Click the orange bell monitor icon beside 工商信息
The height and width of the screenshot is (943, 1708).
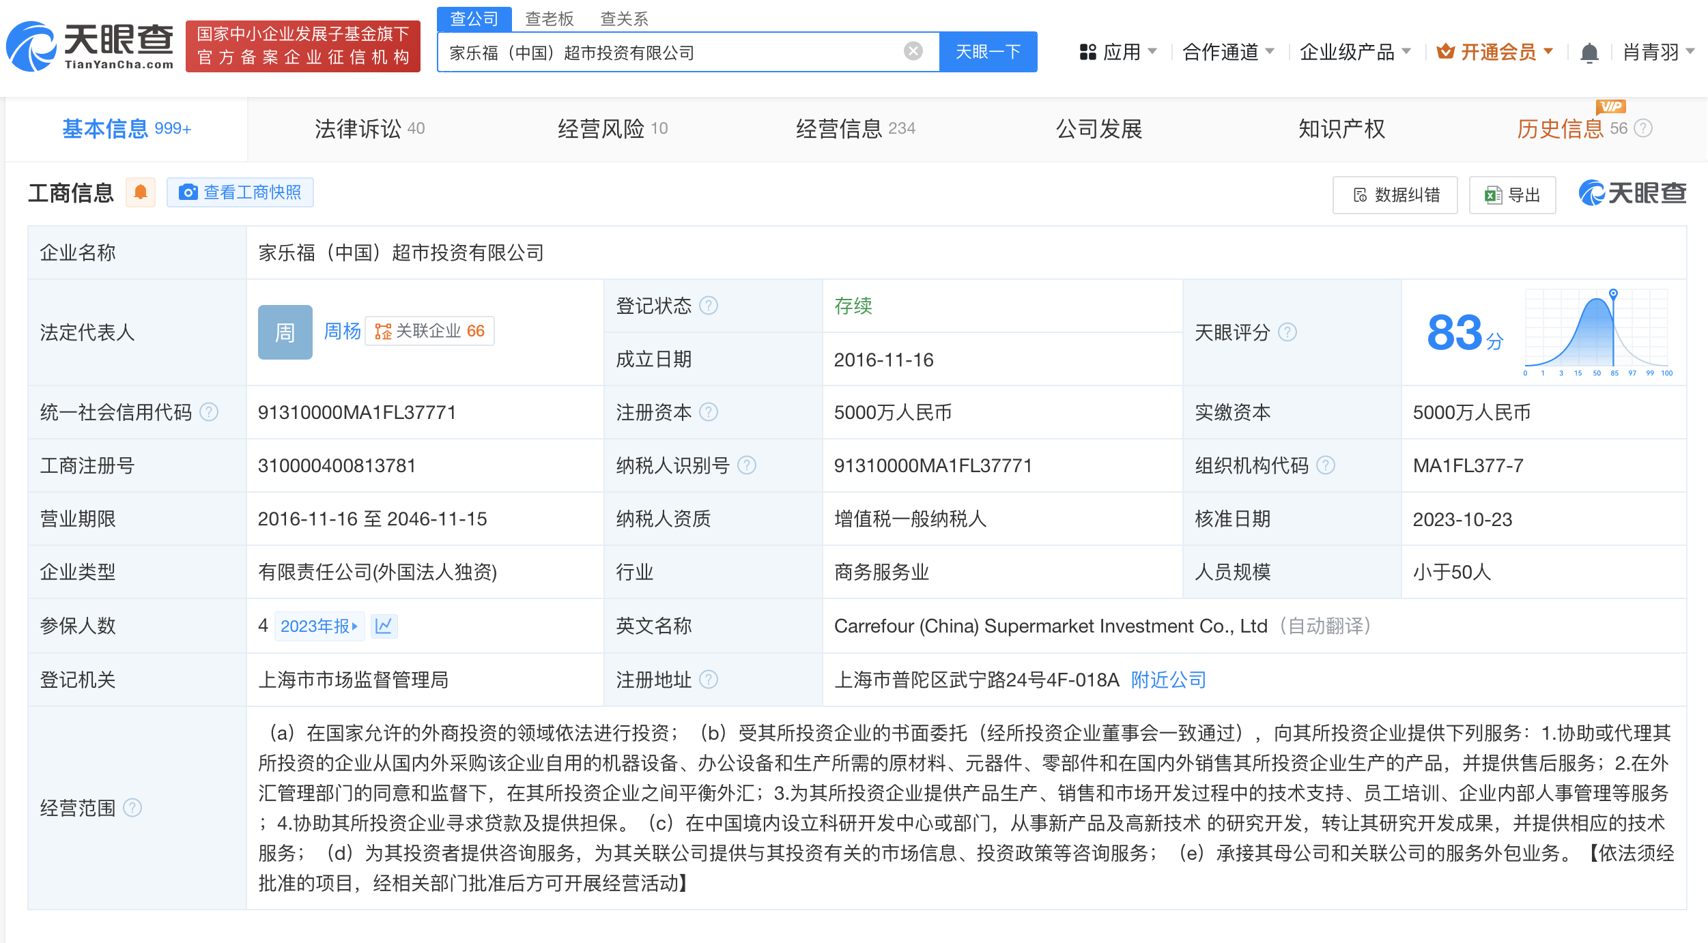tap(141, 192)
